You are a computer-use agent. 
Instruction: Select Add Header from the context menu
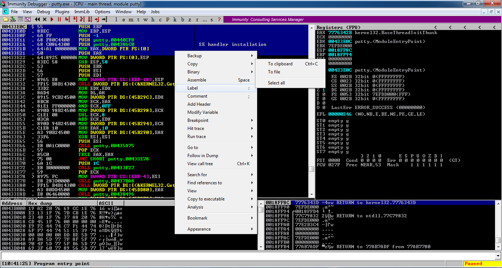(216, 104)
